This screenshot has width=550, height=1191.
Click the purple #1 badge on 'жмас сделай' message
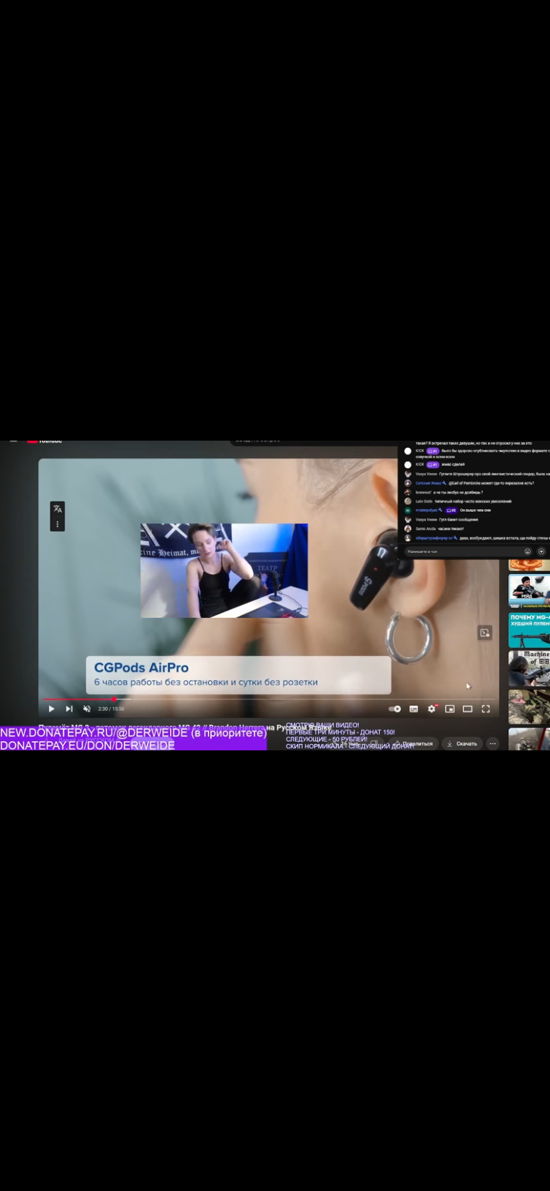tap(432, 465)
